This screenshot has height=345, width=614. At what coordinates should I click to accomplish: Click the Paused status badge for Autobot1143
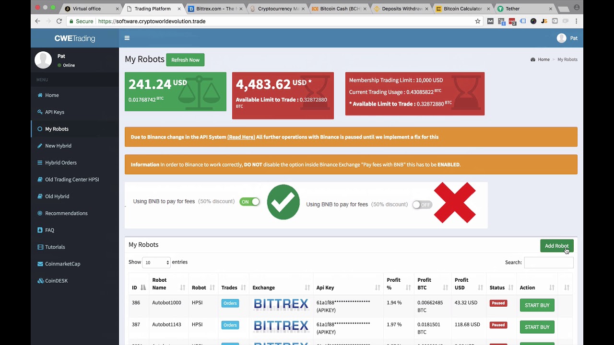point(498,325)
